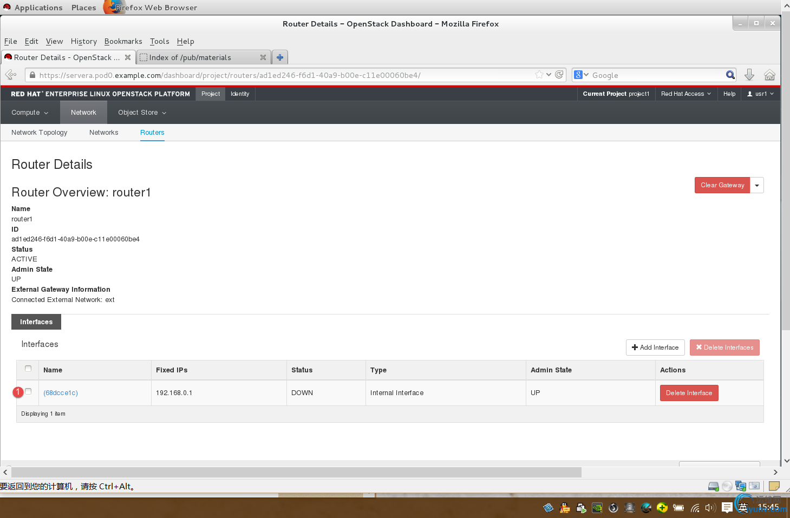The image size is (790, 518).
Task: Click the red hat icon in top panel
Action: click(x=6, y=7)
